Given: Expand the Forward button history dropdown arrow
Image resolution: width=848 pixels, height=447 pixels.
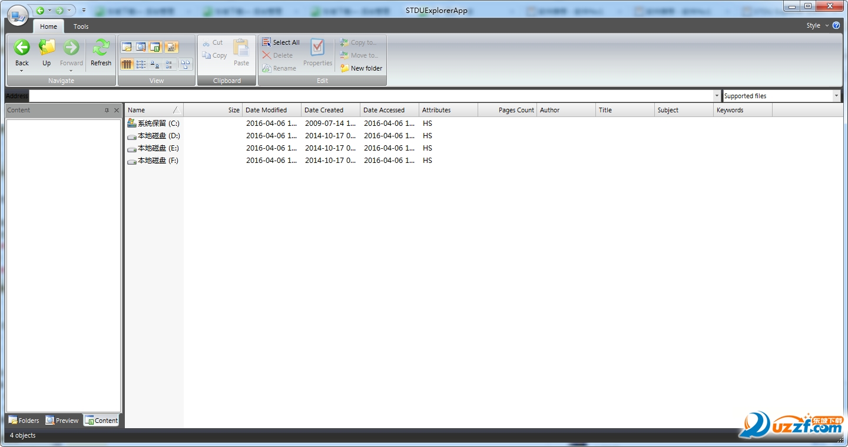Looking at the screenshot, I should 71,71.
